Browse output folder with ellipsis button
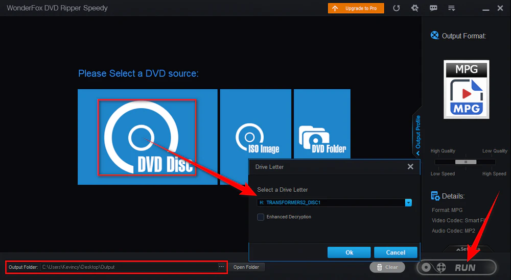The height and width of the screenshot is (280, 511). pyautogui.click(x=221, y=267)
